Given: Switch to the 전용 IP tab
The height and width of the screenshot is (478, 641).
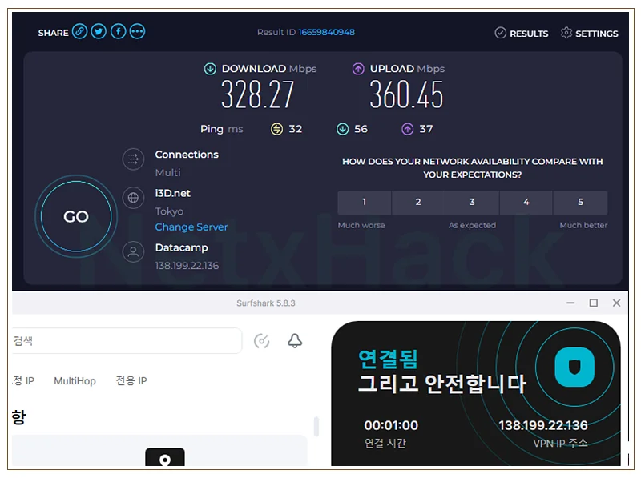Looking at the screenshot, I should point(131,381).
